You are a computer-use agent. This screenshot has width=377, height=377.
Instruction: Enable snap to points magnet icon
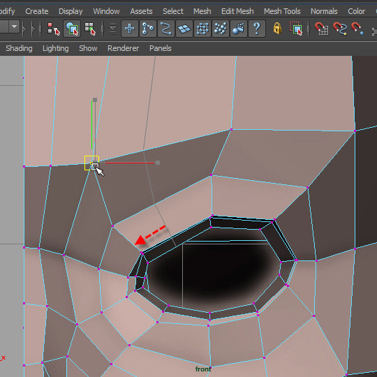(357, 29)
